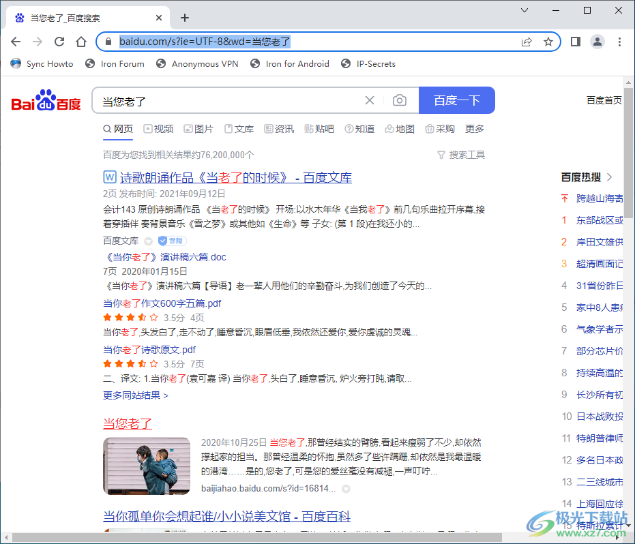Expand the baijiahao.baidu.com source dropdown
Viewport: 635px width, 544px height.
click(x=346, y=489)
